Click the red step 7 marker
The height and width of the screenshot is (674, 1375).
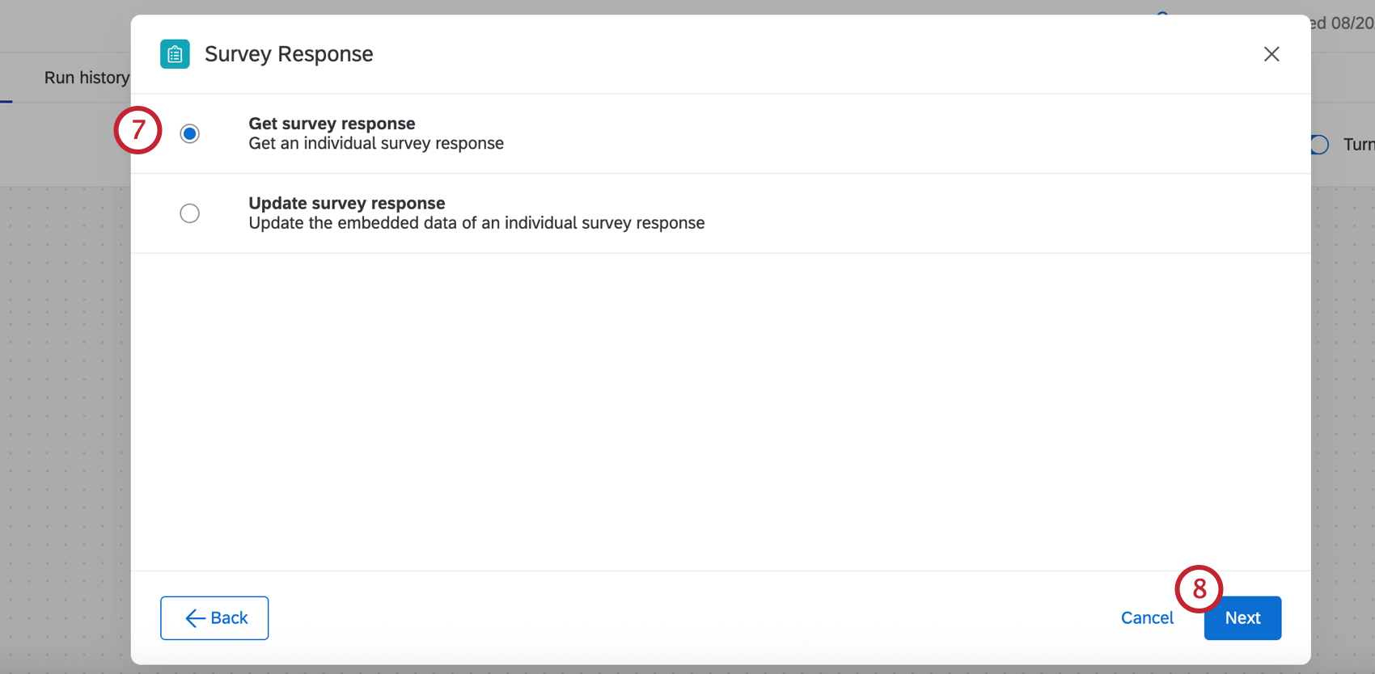pyautogui.click(x=137, y=130)
